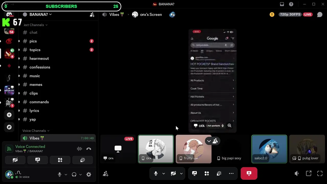Stop watching with red disconnect button
This screenshot has width=327, height=184.
point(249,174)
